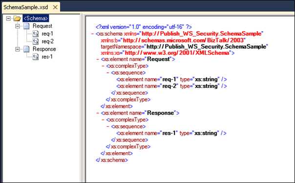Collapse the <Schema> root node
295x183 pixels.
click(x=8, y=18)
